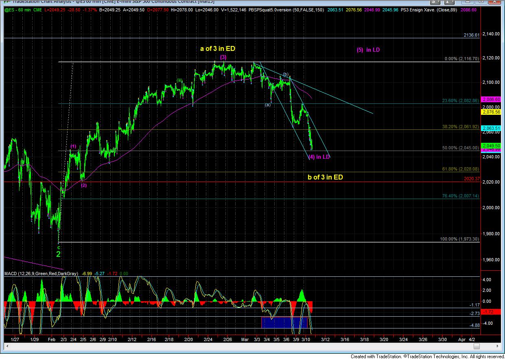Click the 2,100.00 price axis label
This screenshot has width=505, height=359.
click(490, 83)
